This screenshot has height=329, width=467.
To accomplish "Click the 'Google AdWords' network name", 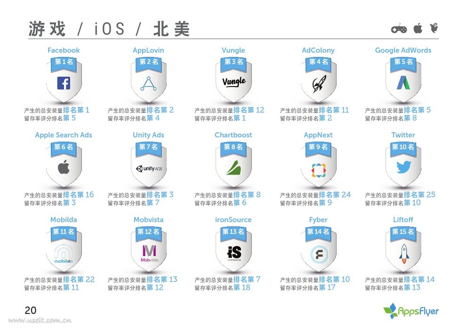I will coord(403,50).
